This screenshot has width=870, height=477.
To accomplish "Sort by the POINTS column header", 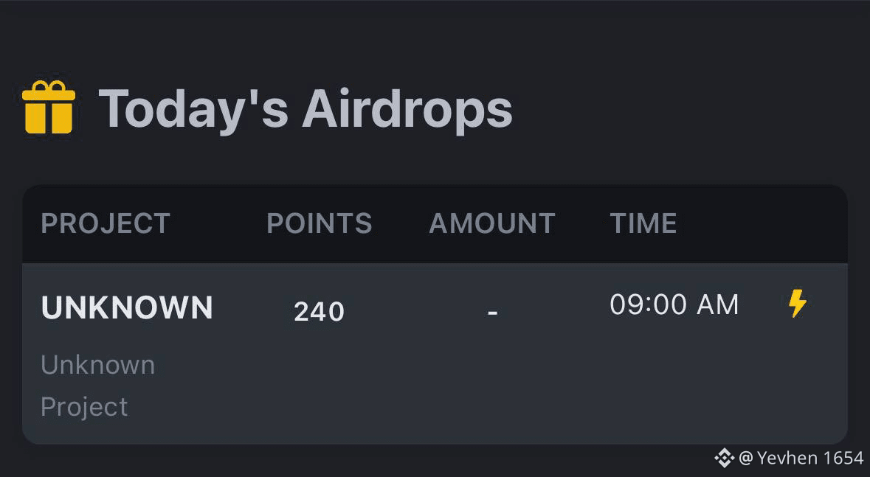I will click(319, 223).
